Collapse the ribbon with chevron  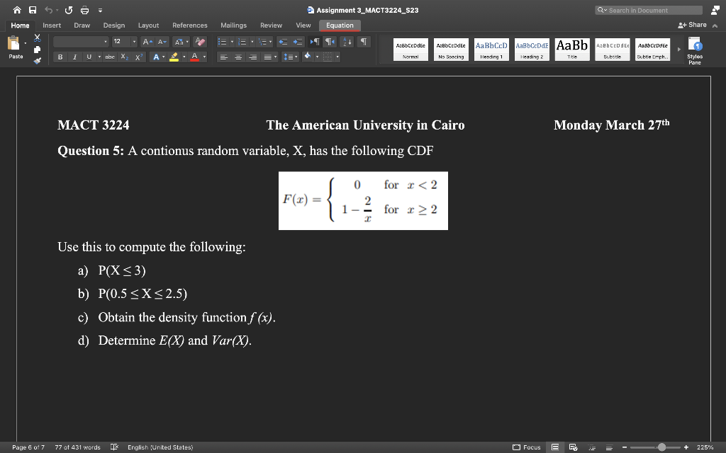click(x=715, y=25)
